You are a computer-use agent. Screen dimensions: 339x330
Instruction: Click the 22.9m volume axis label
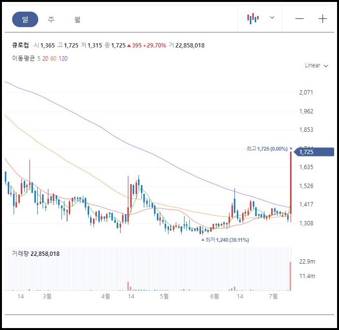pos(307,262)
